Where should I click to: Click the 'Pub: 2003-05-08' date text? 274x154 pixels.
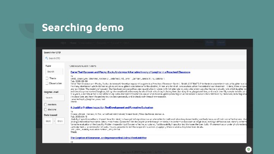click(79, 81)
